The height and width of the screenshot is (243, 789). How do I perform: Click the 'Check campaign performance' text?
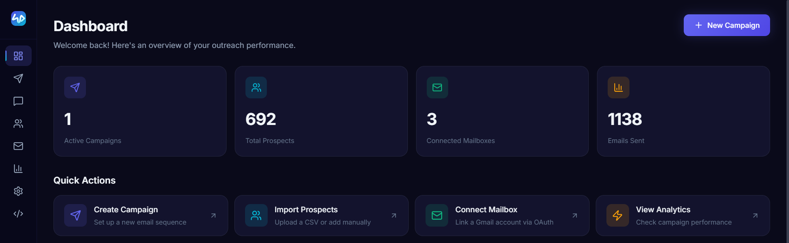coord(684,222)
